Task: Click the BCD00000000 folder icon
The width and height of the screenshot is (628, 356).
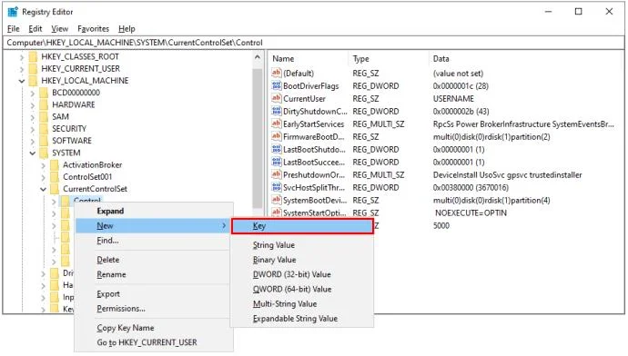Action: pos(44,93)
